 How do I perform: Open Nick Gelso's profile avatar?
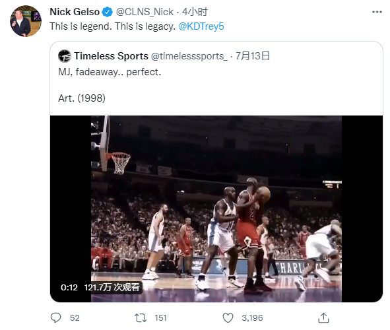[26, 21]
